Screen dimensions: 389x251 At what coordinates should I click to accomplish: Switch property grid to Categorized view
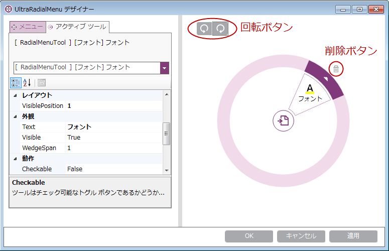coord(16,83)
